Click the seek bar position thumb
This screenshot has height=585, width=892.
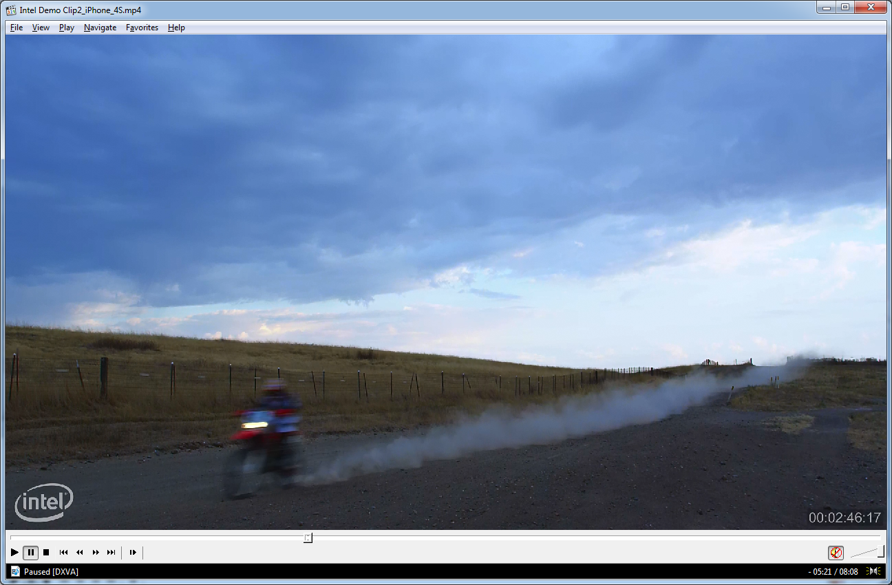point(308,538)
